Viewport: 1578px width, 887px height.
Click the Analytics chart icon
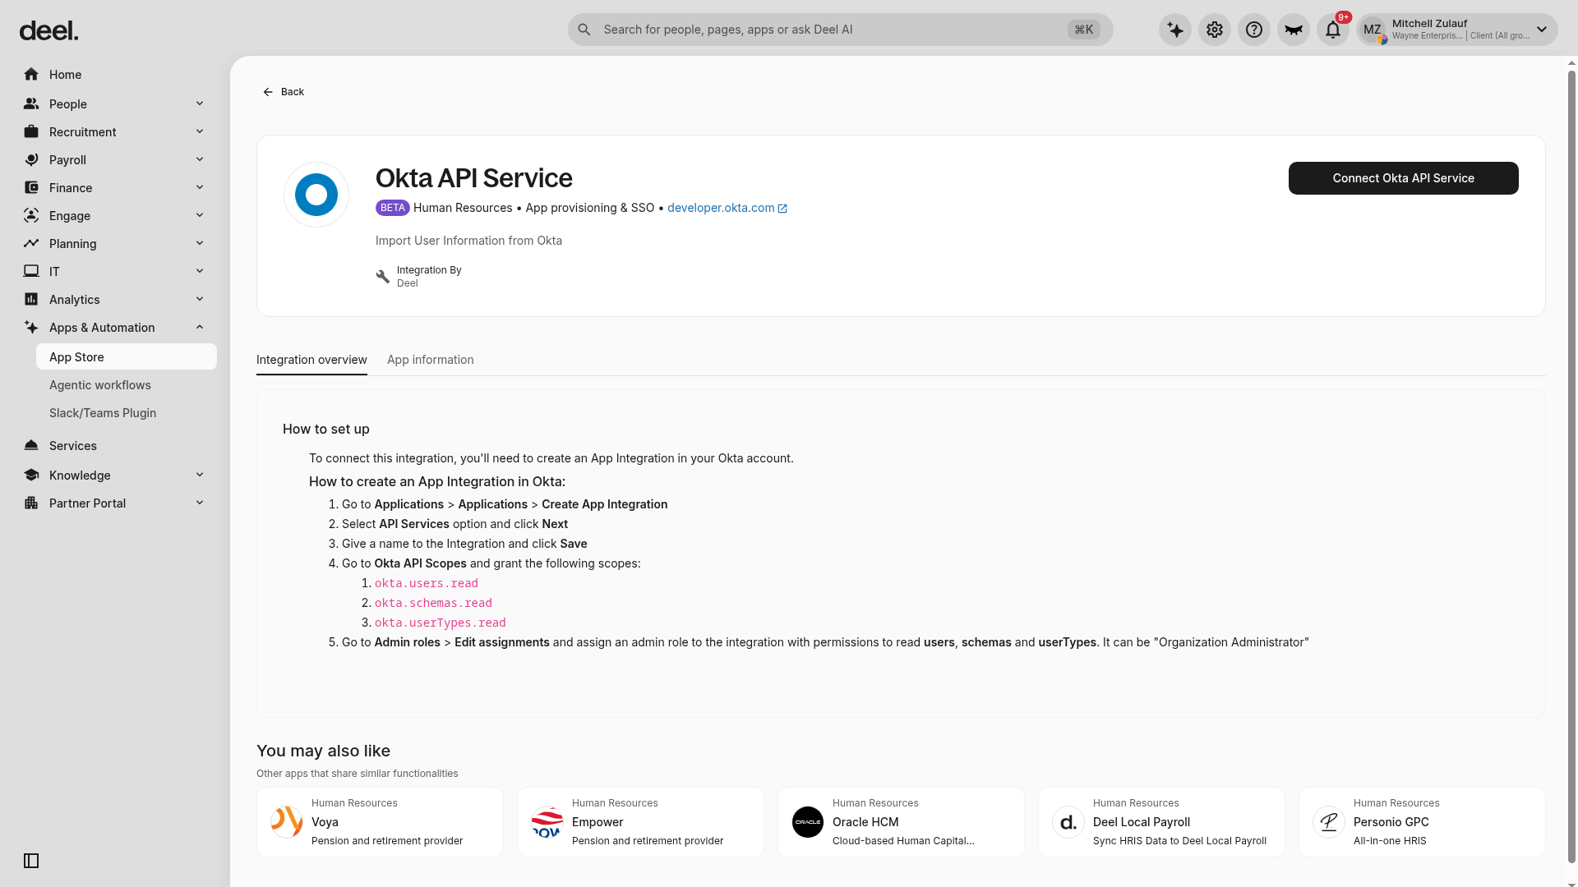pyautogui.click(x=31, y=300)
